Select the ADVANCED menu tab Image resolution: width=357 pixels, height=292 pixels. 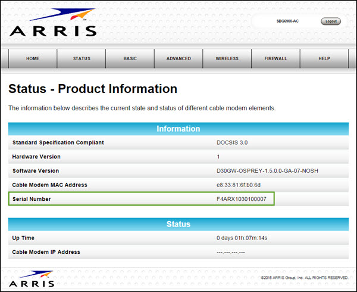[178, 58]
